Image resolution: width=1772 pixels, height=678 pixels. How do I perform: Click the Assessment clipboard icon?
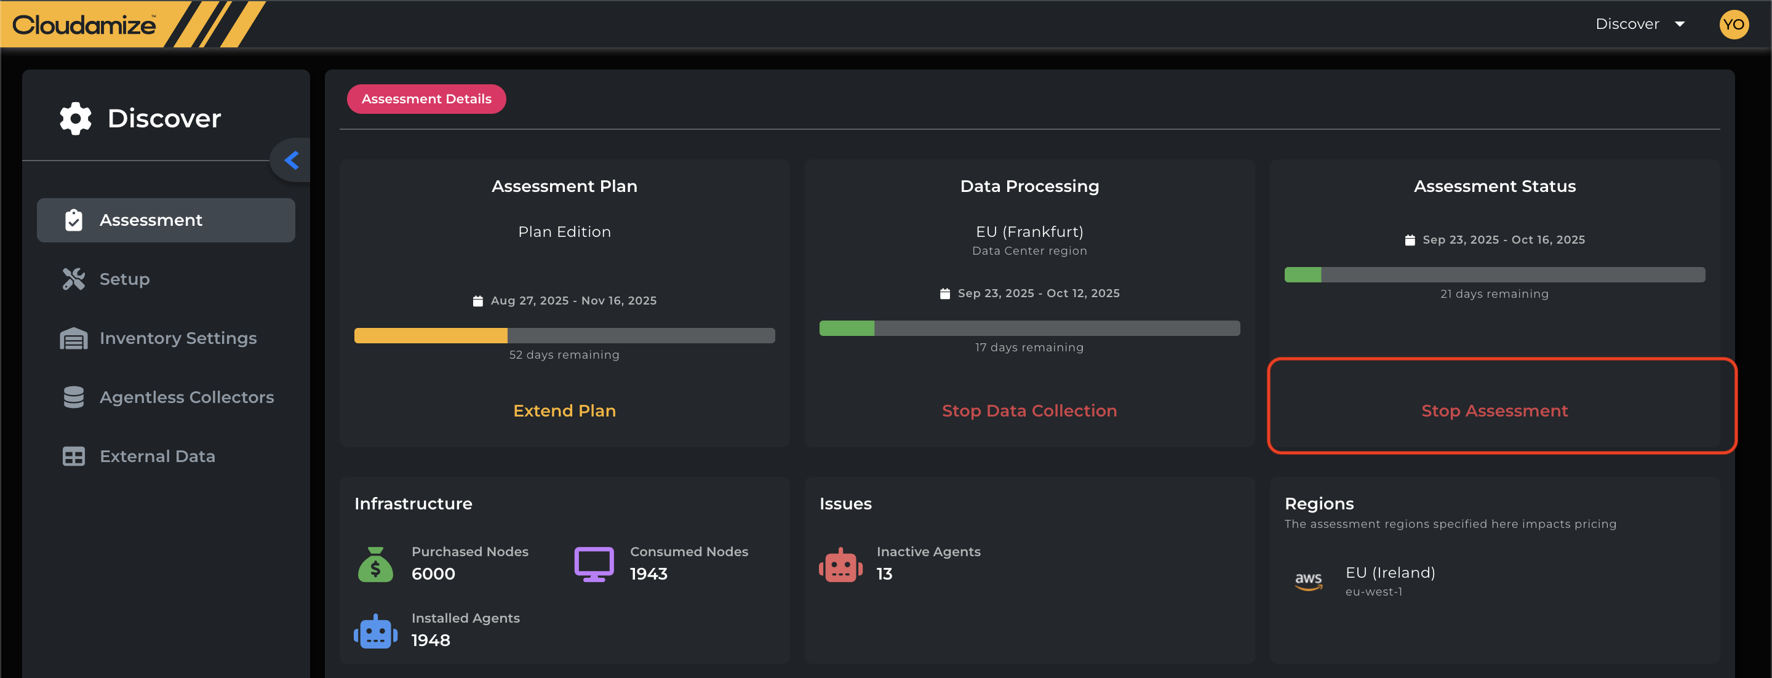tap(74, 220)
